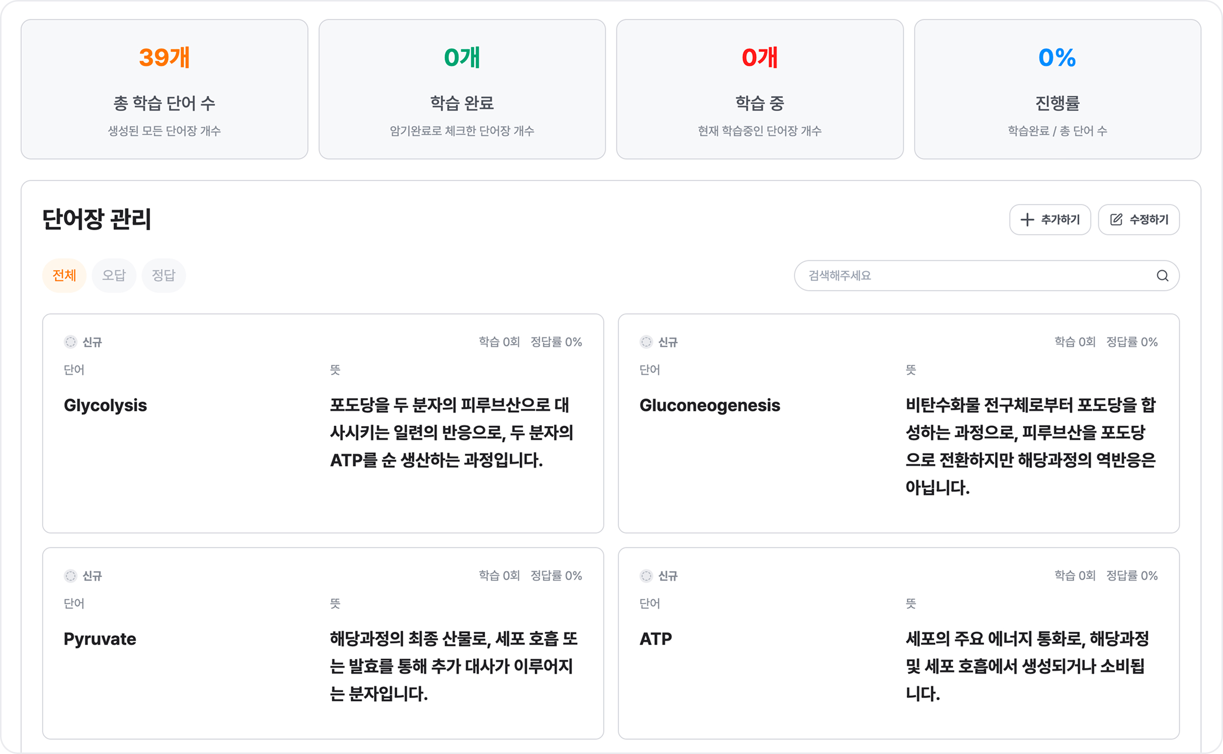Select the 전체 filter pill
Viewport: 1223px width, 754px height.
pos(64,275)
